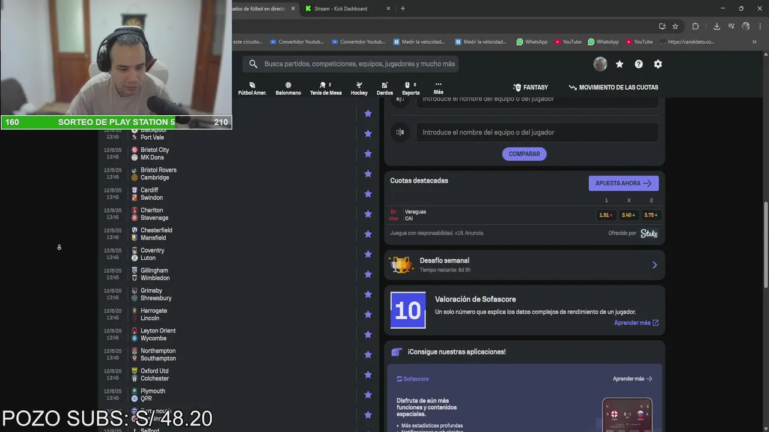Open the Chrome downloads icon
Image resolution: width=769 pixels, height=432 pixels.
click(717, 26)
